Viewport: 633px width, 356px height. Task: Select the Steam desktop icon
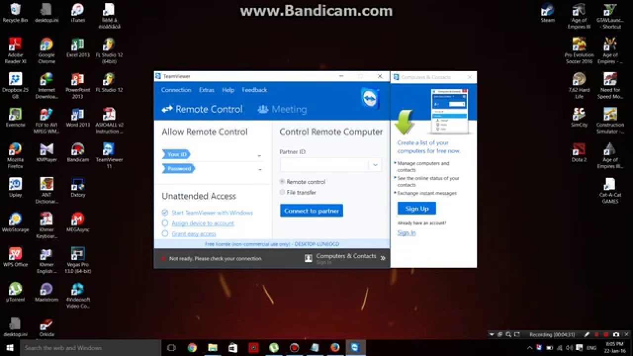pyautogui.click(x=547, y=13)
